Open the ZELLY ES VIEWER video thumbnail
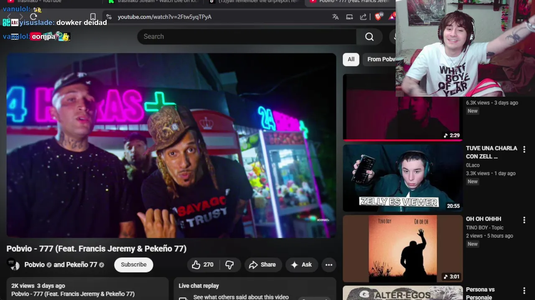 click(403, 178)
